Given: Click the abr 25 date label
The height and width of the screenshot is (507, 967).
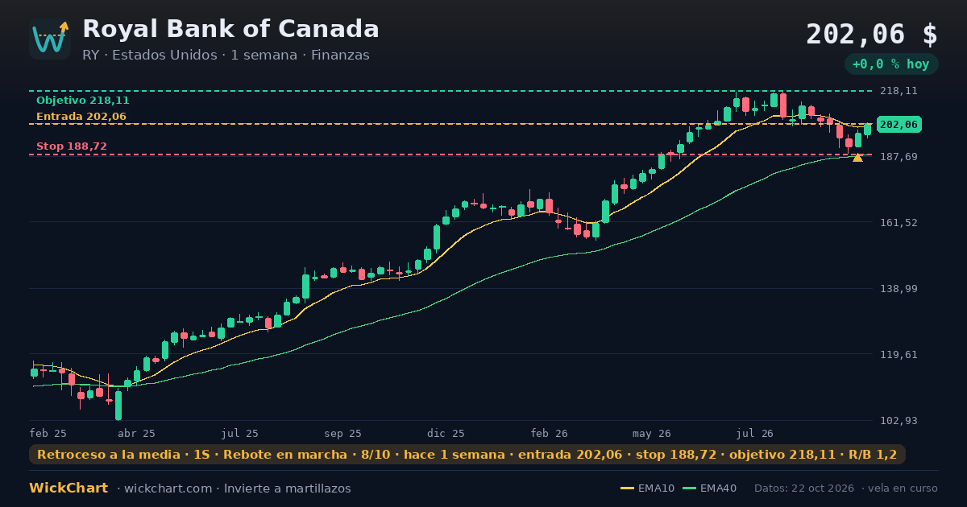Looking at the screenshot, I should (x=136, y=433).
